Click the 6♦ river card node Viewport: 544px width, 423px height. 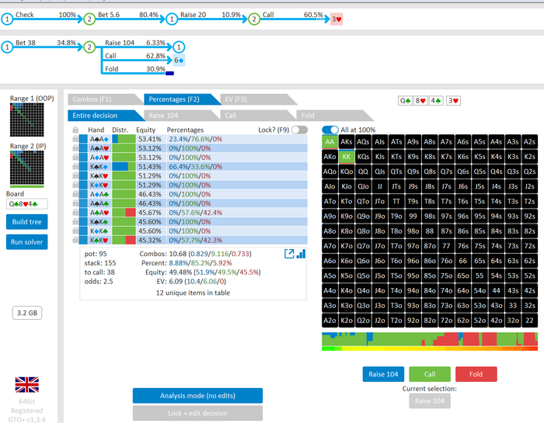pyautogui.click(x=178, y=60)
